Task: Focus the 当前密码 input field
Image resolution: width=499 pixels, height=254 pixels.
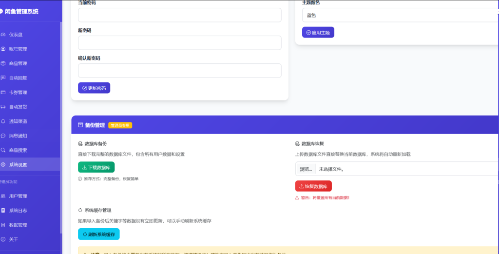Action: pyautogui.click(x=179, y=15)
